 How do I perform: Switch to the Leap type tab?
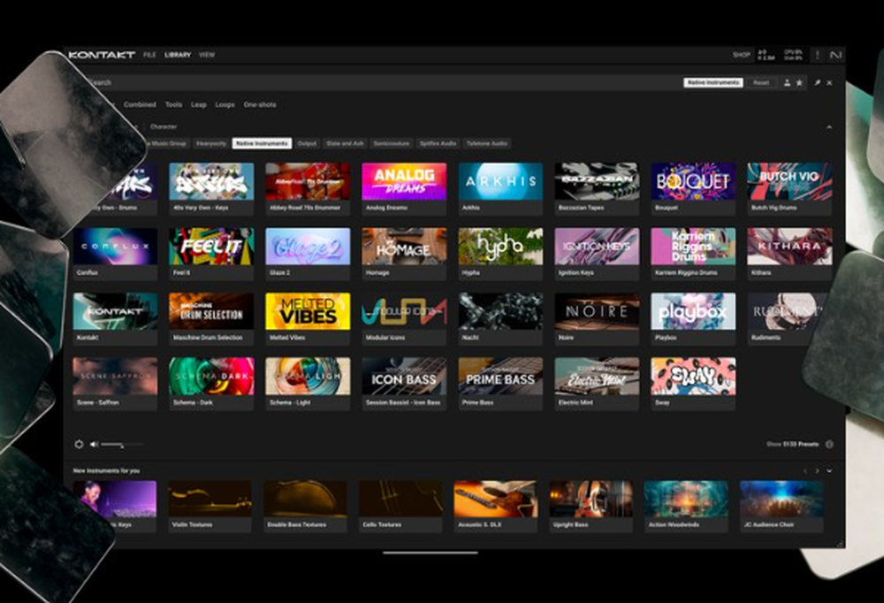click(198, 104)
